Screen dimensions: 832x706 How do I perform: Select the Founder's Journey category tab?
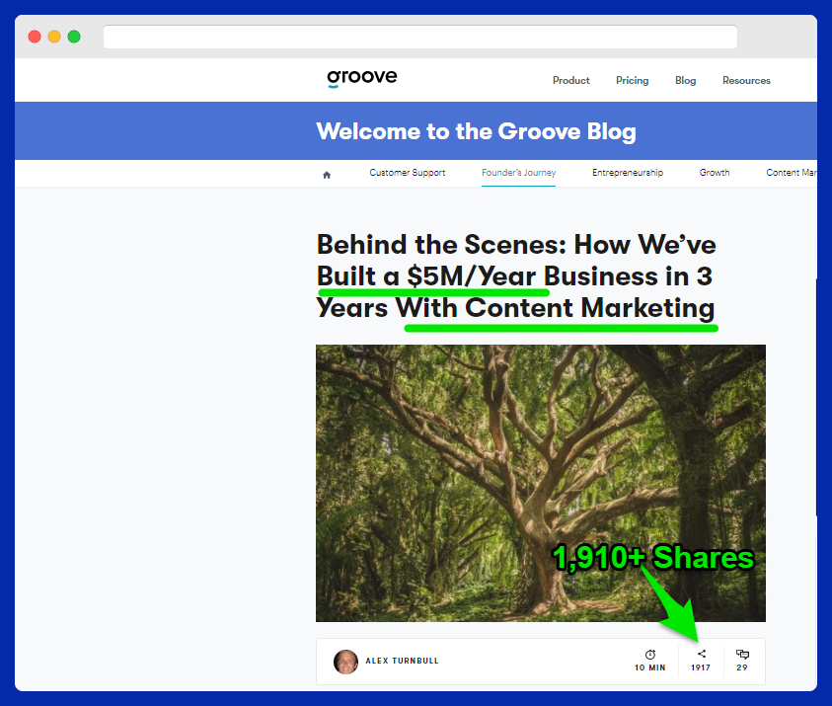[518, 173]
